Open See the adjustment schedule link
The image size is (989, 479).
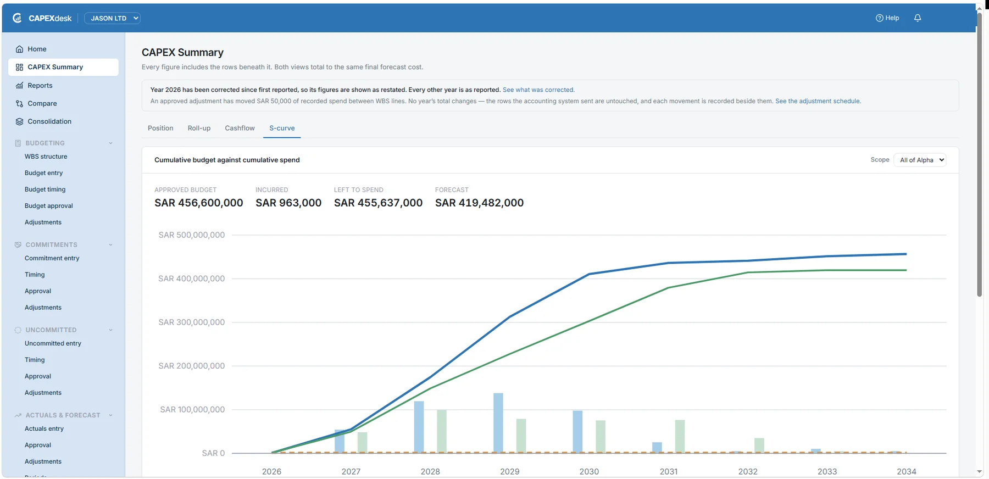click(x=818, y=101)
